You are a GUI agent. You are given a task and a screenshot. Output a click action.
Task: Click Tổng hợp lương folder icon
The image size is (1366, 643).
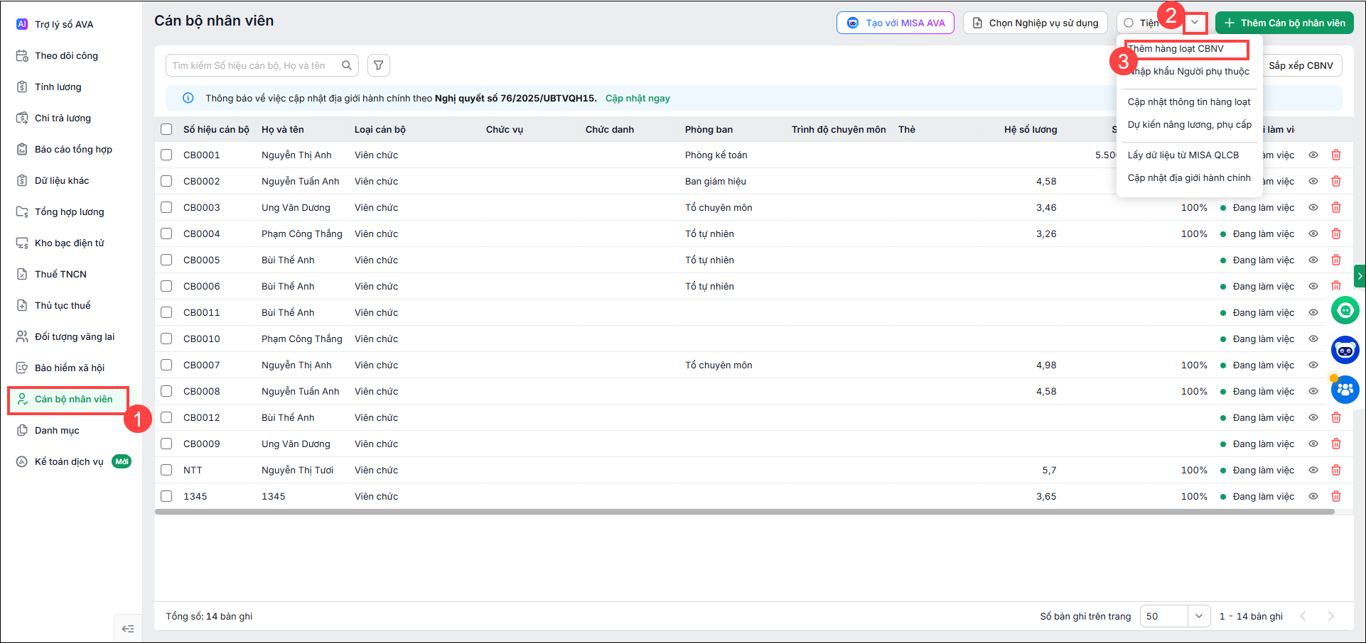(22, 211)
